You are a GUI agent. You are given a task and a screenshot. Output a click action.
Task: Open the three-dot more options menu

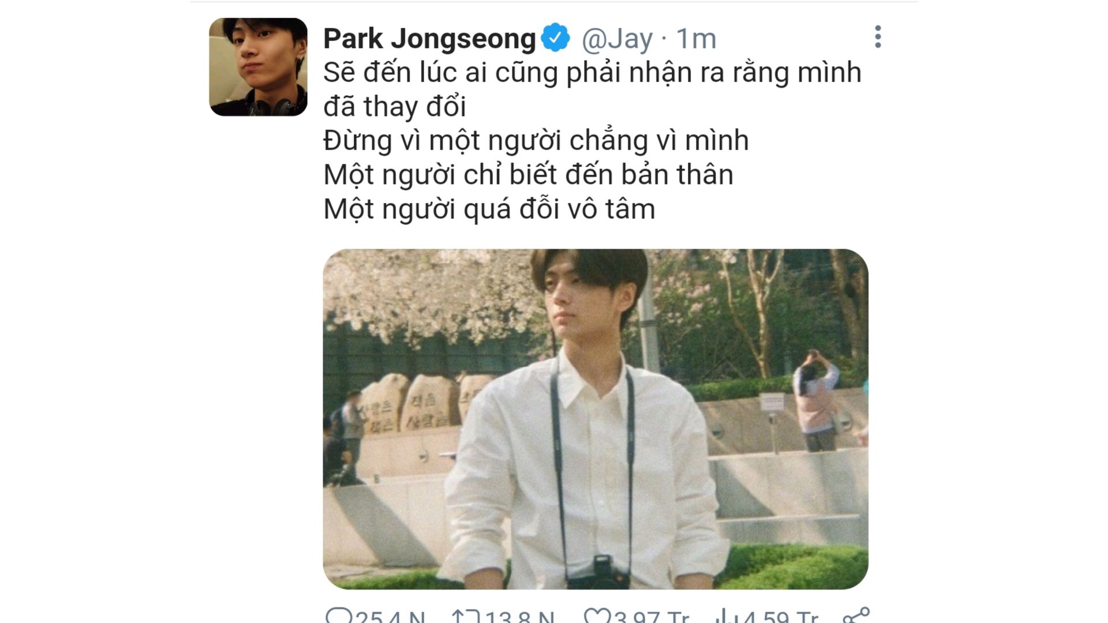[x=878, y=37]
